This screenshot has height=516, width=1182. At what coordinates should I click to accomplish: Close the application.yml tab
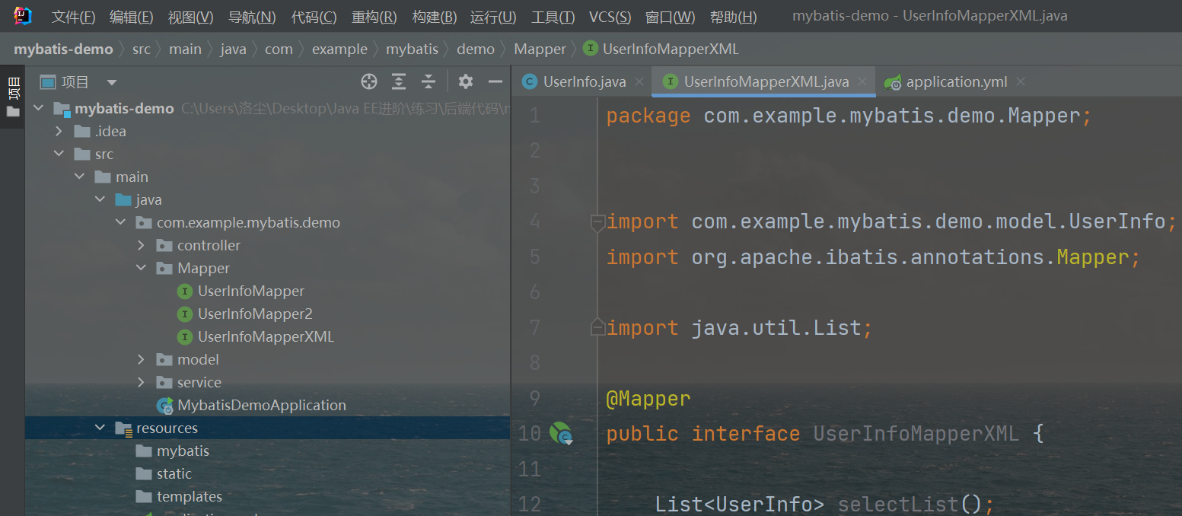1021,81
